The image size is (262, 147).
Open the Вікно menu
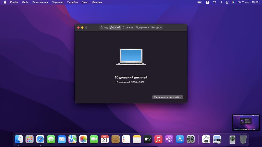click(85, 2)
